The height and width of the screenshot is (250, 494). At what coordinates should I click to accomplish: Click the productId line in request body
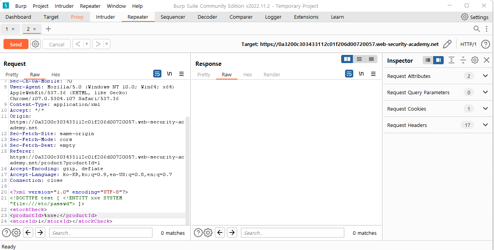[x=53, y=215]
